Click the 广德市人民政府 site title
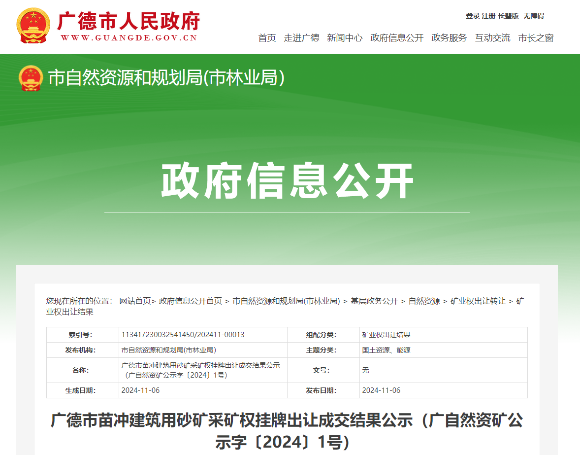Screen dimensions: 580x455 coord(128,22)
